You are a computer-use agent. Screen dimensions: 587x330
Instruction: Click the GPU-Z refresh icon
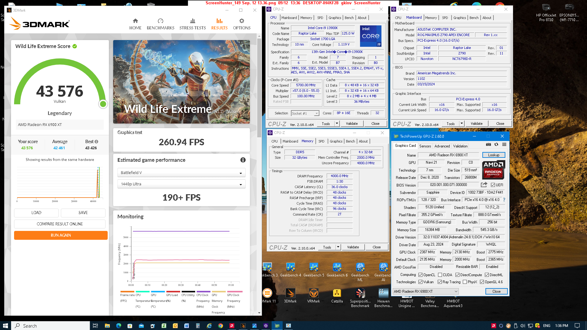click(496, 145)
